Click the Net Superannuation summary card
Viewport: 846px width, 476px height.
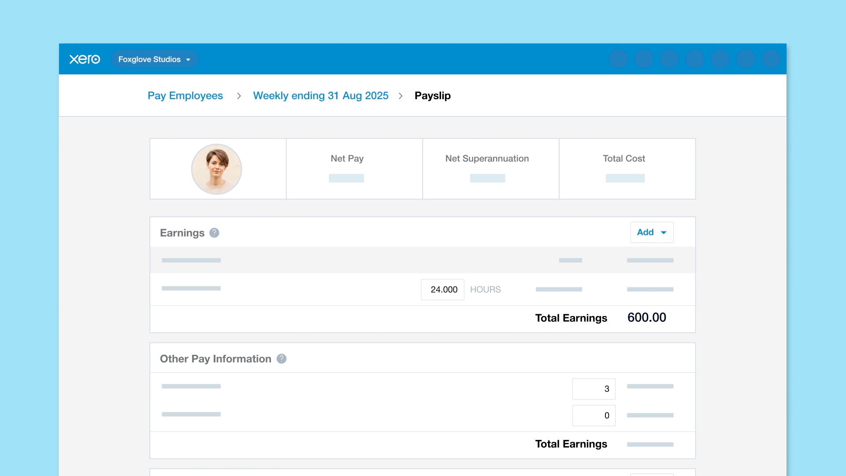click(x=490, y=169)
